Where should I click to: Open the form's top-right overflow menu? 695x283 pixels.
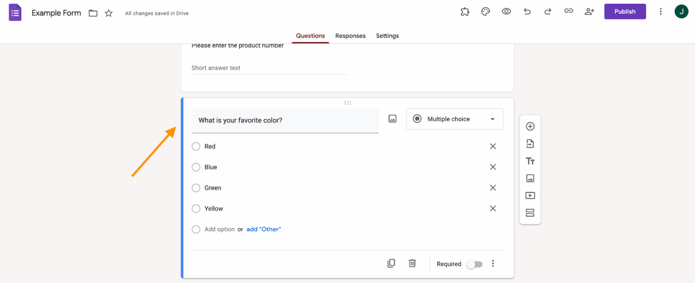click(x=661, y=11)
